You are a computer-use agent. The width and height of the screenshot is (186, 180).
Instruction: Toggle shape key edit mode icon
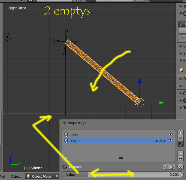coord(172,167)
